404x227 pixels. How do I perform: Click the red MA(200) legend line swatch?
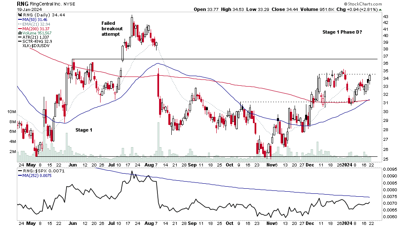[20, 29]
